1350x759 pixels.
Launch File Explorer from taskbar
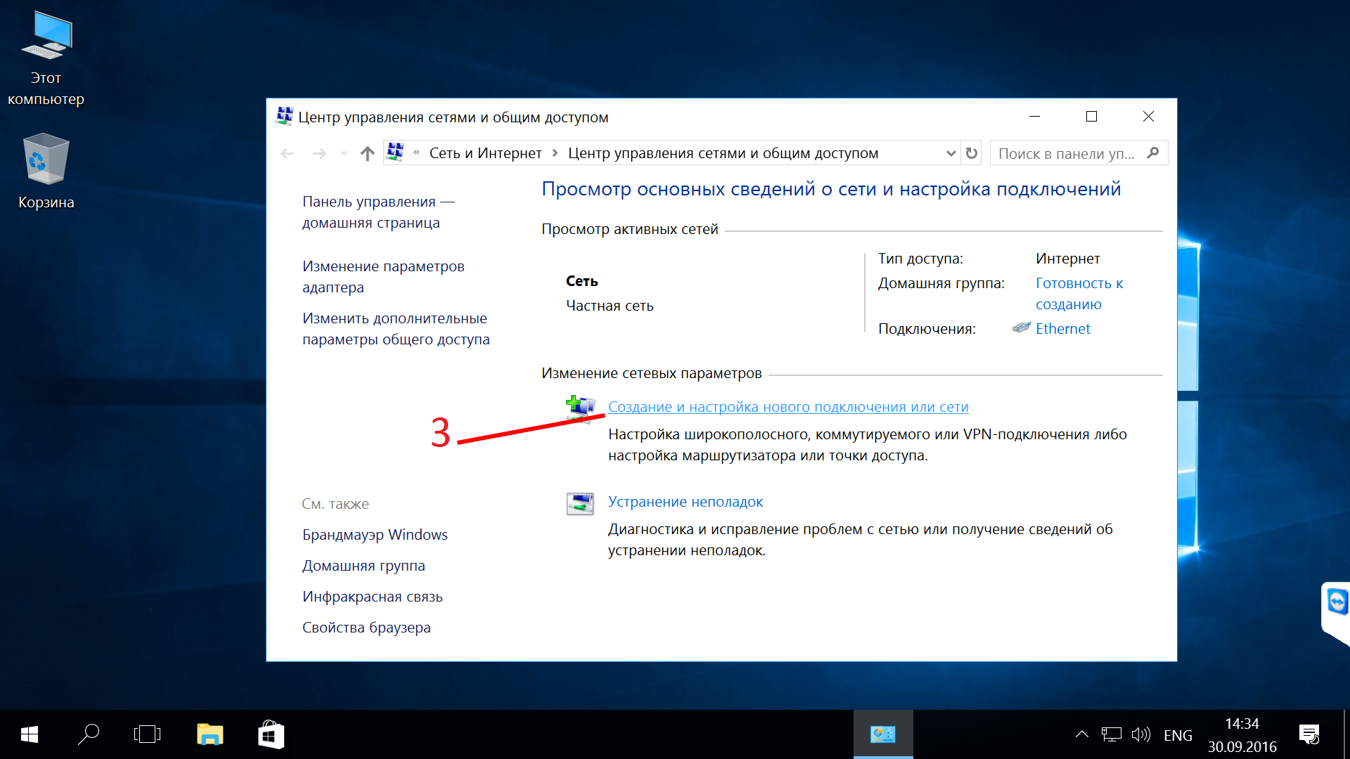(x=210, y=734)
